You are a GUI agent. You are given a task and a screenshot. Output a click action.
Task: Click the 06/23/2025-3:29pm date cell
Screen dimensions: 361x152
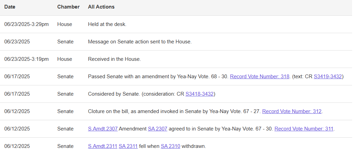click(x=26, y=24)
